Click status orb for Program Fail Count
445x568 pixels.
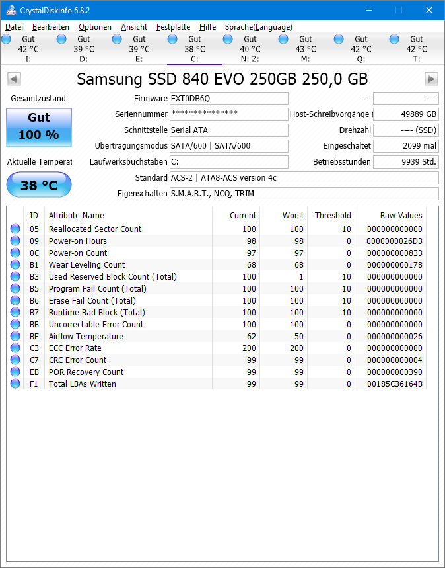click(x=15, y=289)
